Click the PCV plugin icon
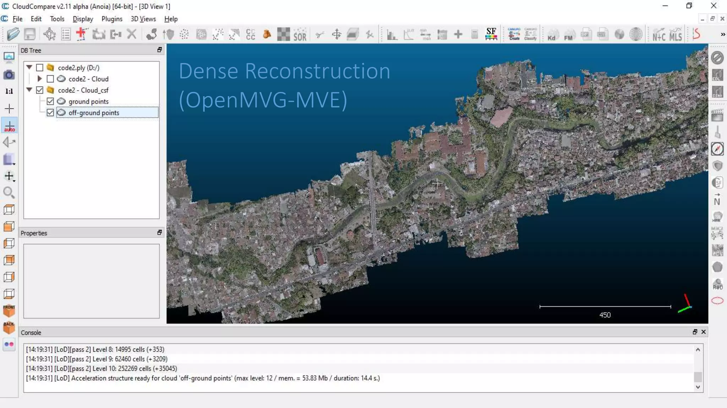This screenshot has height=408, width=727. tap(717, 250)
